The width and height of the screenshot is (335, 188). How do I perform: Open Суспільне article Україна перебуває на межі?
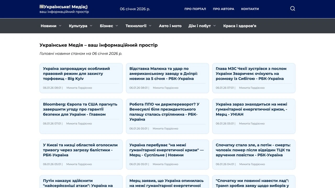[166, 150]
